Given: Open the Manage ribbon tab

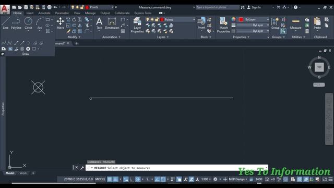Looking at the screenshot, I should pos(90,13).
